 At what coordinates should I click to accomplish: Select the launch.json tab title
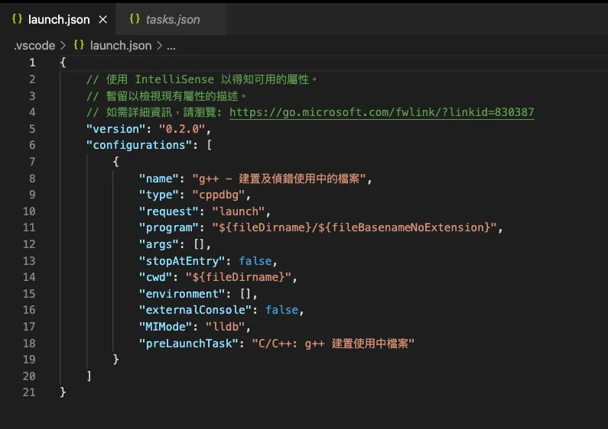[x=59, y=19]
